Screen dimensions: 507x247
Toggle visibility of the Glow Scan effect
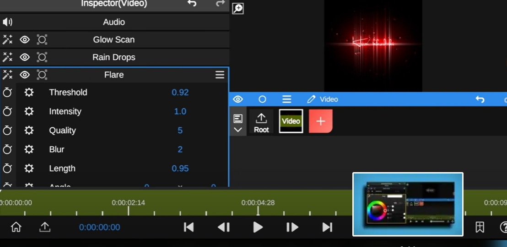click(25, 40)
